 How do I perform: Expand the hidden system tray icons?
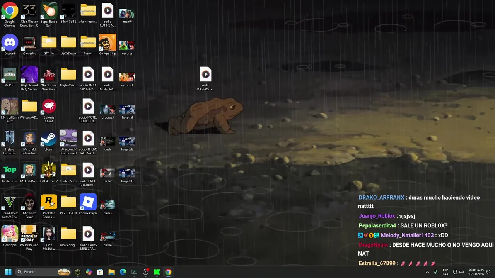point(427,272)
